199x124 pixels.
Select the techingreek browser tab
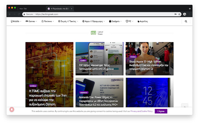pos(60,9)
